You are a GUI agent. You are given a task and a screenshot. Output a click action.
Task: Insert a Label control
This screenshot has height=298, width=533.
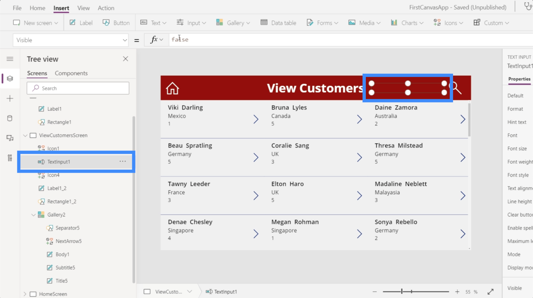[81, 23]
